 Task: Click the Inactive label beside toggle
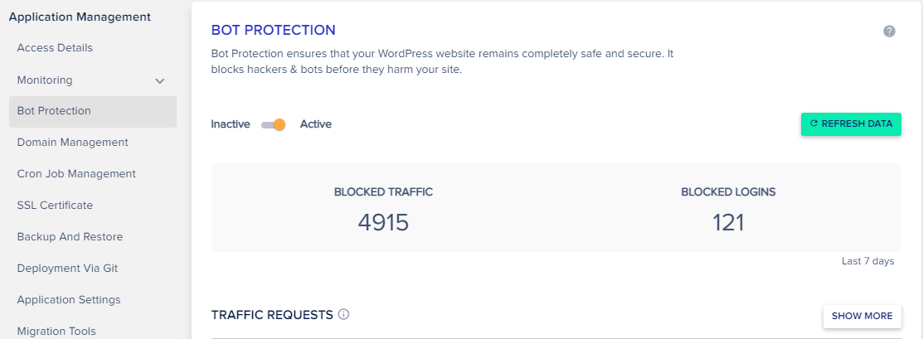231,124
